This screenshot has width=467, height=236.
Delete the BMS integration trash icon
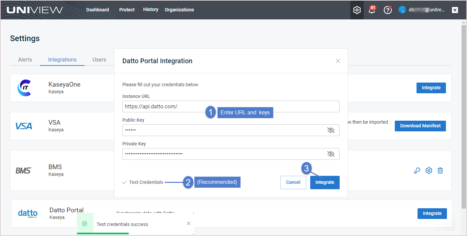(x=441, y=170)
